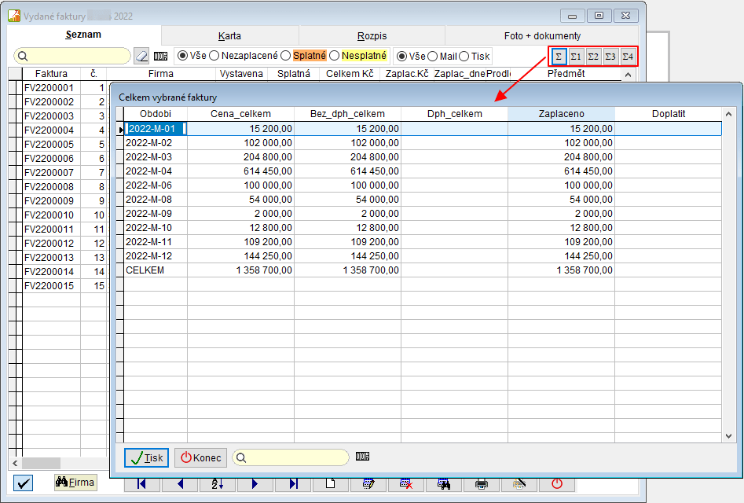744x503 pixels.
Task: Click the Σ sum button
Action: click(x=559, y=57)
